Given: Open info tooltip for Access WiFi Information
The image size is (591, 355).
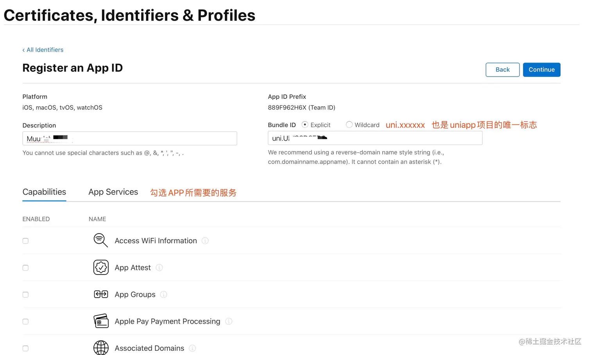Looking at the screenshot, I should pyautogui.click(x=205, y=241).
